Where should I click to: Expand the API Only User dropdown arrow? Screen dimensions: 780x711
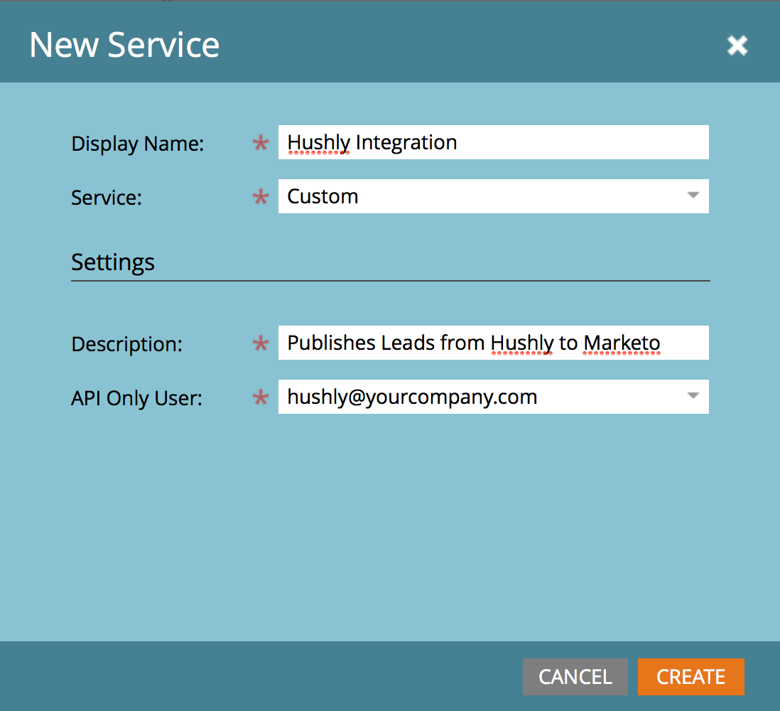coord(693,396)
